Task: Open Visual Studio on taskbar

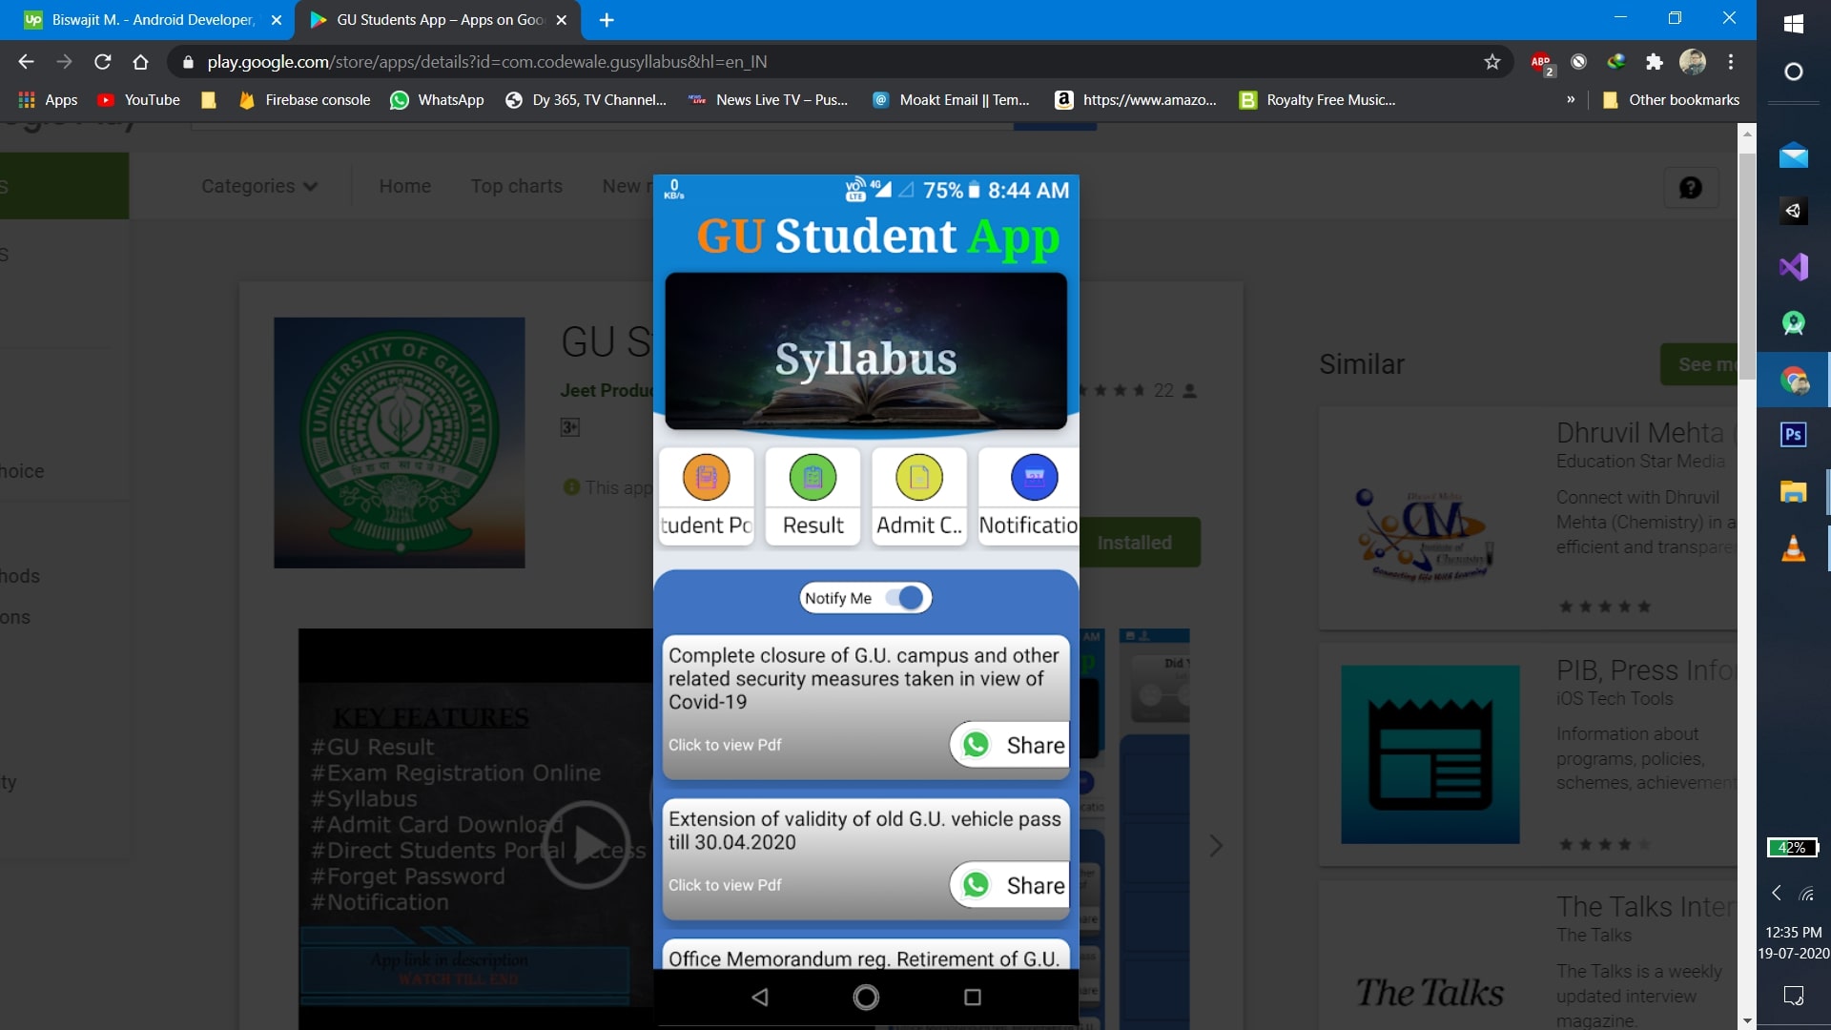Action: [x=1793, y=266]
